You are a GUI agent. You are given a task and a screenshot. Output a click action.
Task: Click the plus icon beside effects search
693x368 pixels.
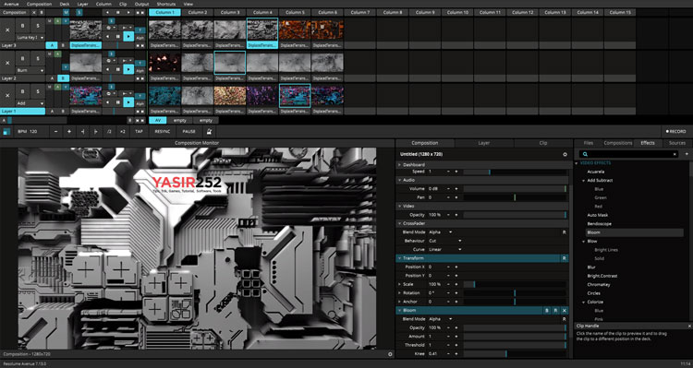pos(687,154)
